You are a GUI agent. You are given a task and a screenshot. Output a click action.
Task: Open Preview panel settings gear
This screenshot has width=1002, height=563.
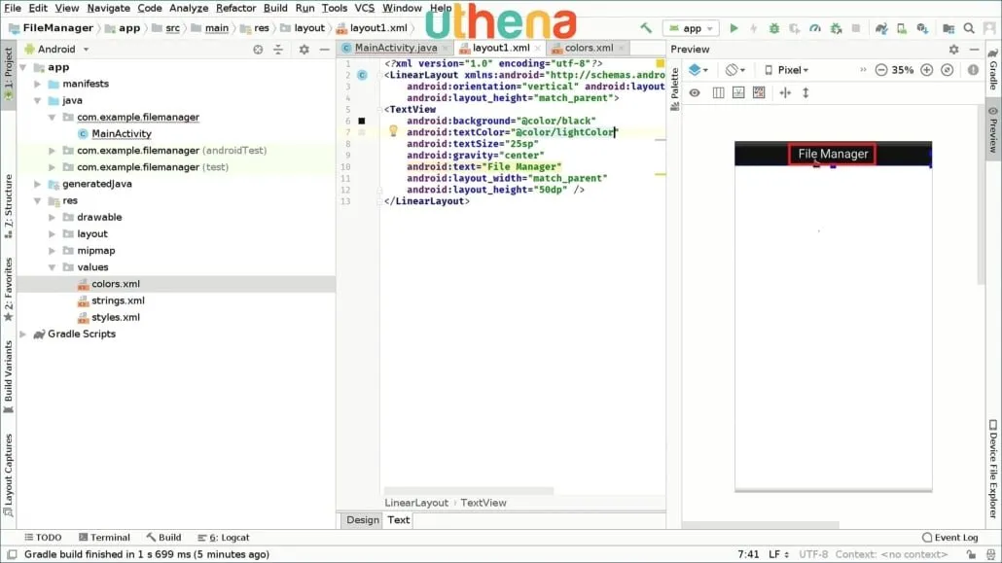[953, 50]
